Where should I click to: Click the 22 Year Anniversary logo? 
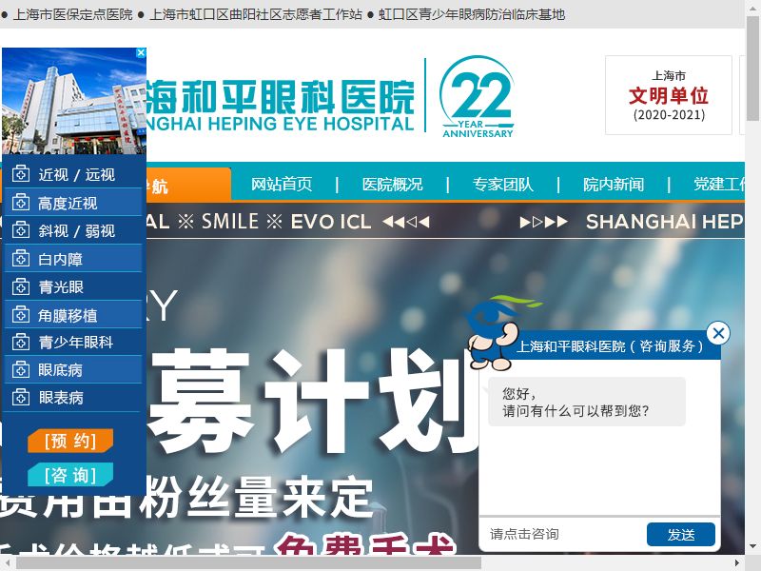tap(478, 97)
